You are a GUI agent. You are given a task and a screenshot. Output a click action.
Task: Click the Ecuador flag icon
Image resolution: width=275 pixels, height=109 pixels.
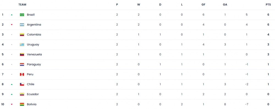[x=22, y=94]
